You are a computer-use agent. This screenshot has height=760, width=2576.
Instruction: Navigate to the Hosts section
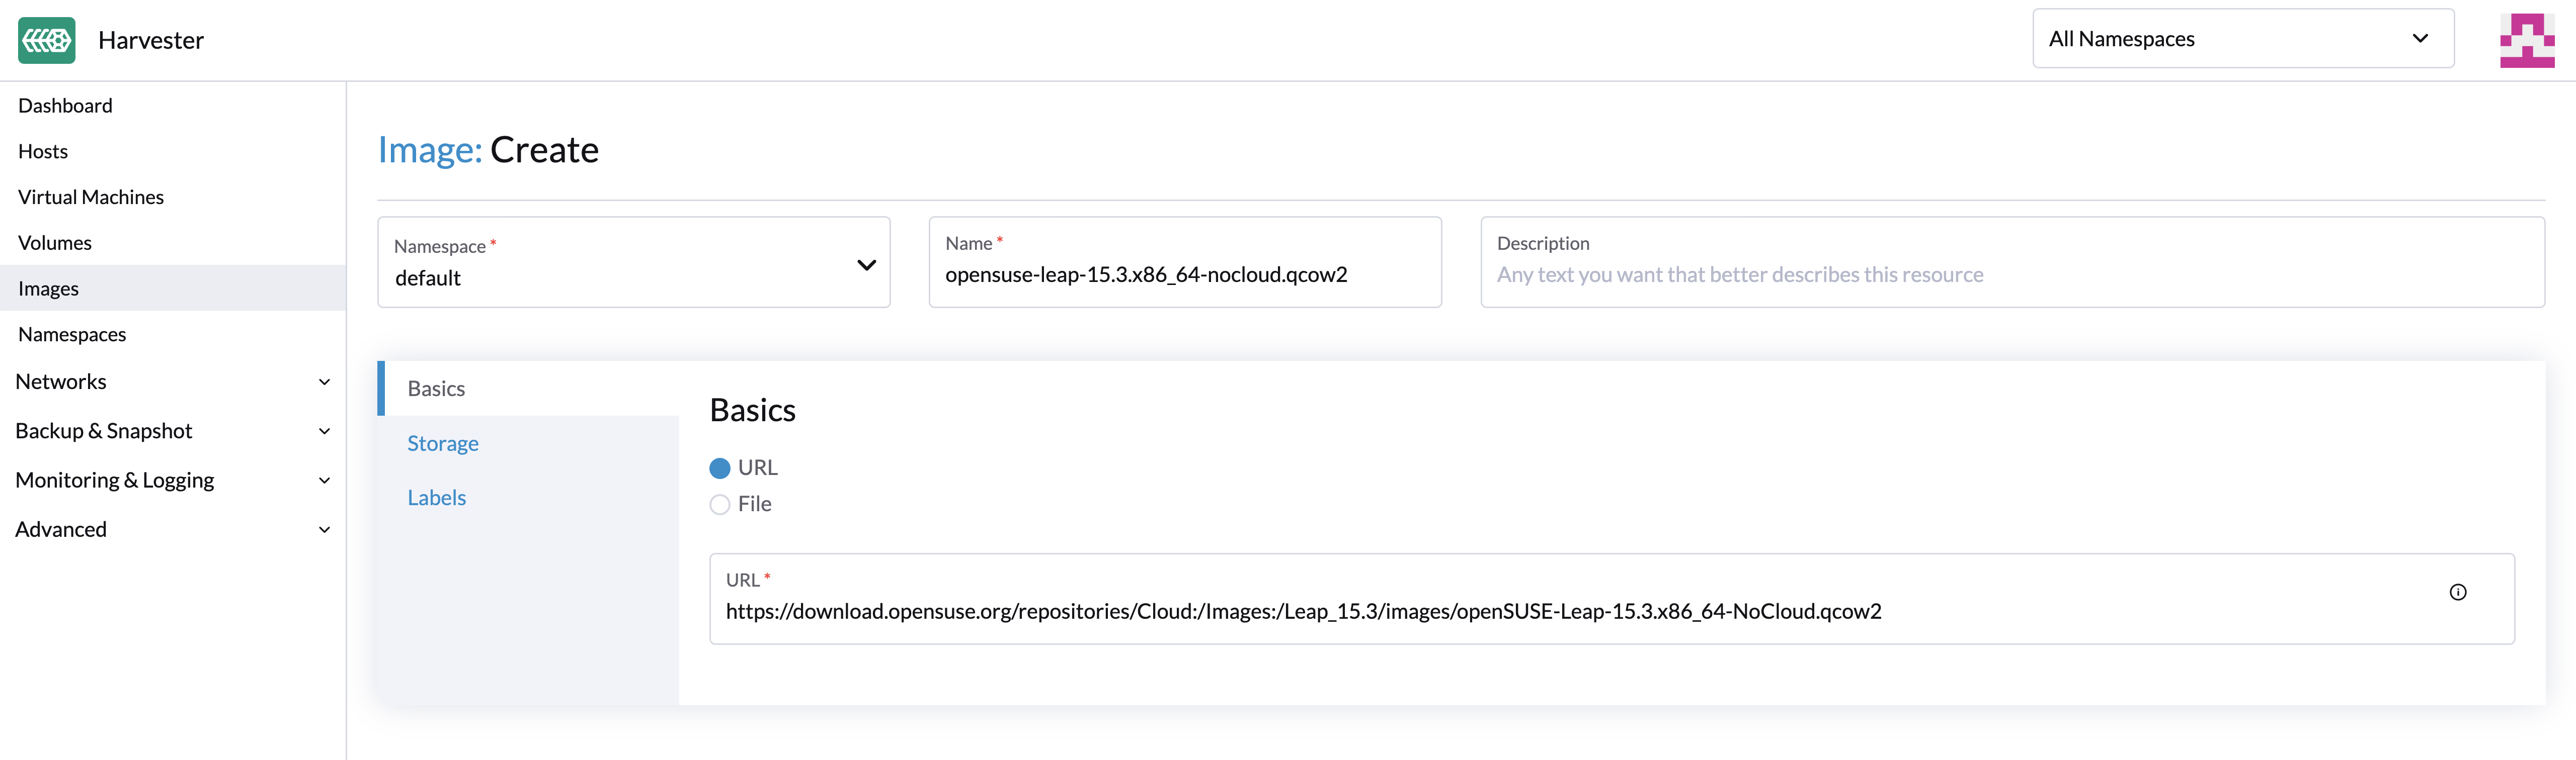(x=43, y=151)
